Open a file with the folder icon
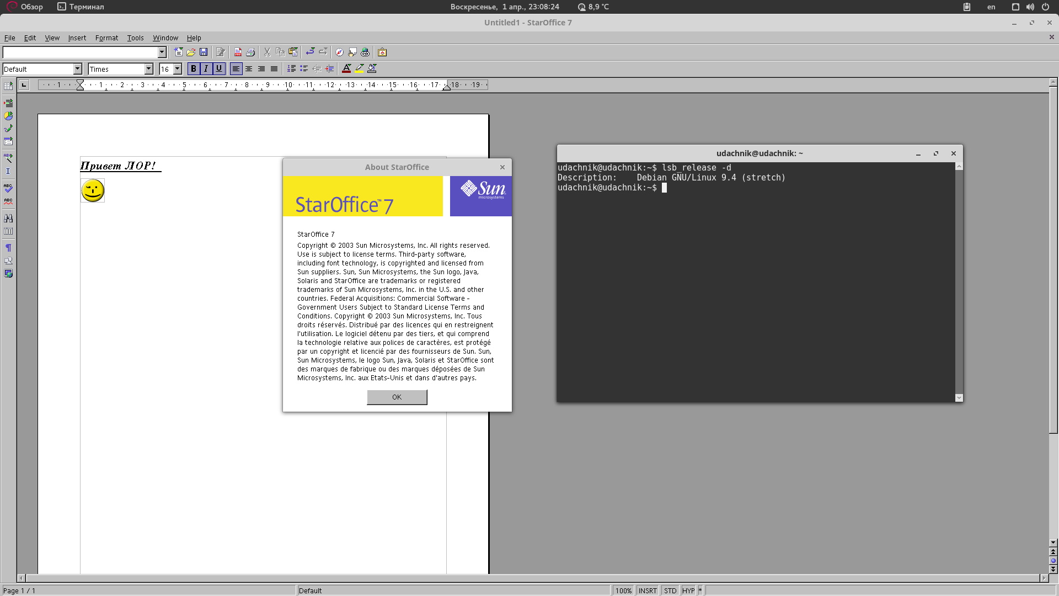 [191, 52]
